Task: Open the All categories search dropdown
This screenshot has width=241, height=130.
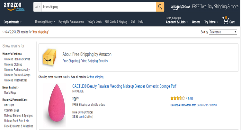Action: pos(38,7)
